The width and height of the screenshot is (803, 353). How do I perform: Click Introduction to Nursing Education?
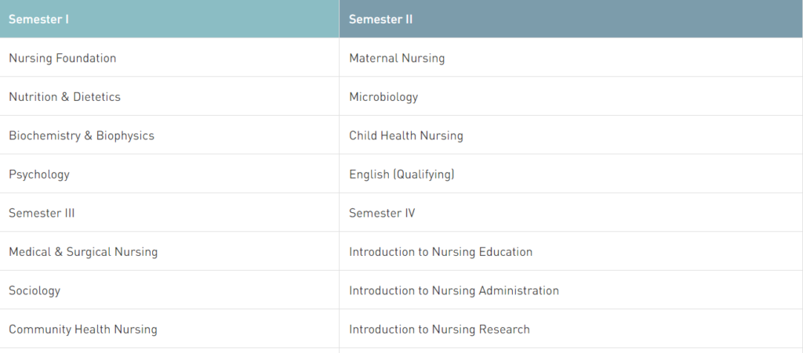[441, 252]
